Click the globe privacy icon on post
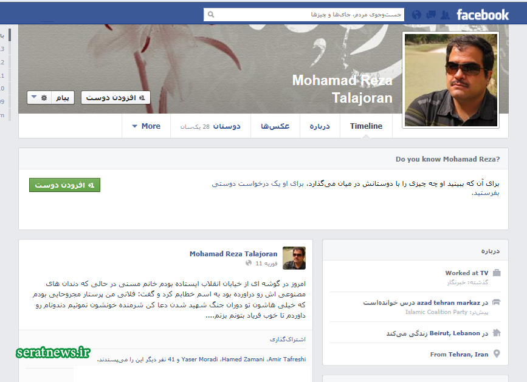 (x=249, y=263)
